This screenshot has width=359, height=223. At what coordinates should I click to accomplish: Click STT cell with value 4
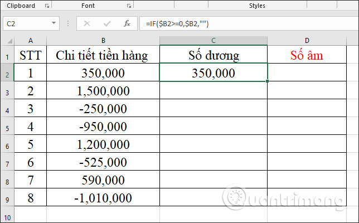click(x=31, y=126)
